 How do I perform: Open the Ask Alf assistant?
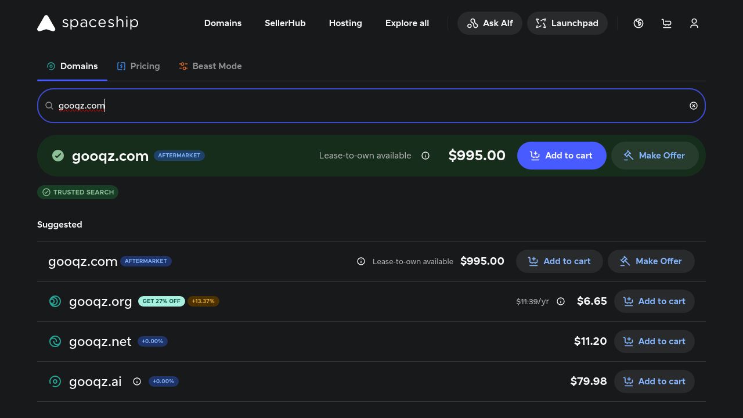490,23
